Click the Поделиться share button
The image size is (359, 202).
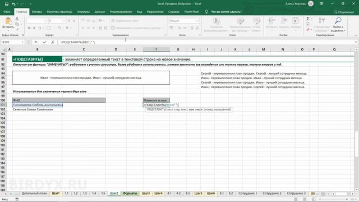pyautogui.click(x=344, y=12)
